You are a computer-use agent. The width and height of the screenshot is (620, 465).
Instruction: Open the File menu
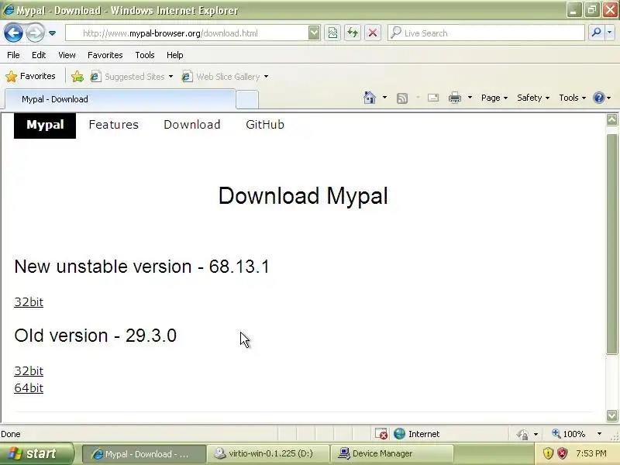13,55
